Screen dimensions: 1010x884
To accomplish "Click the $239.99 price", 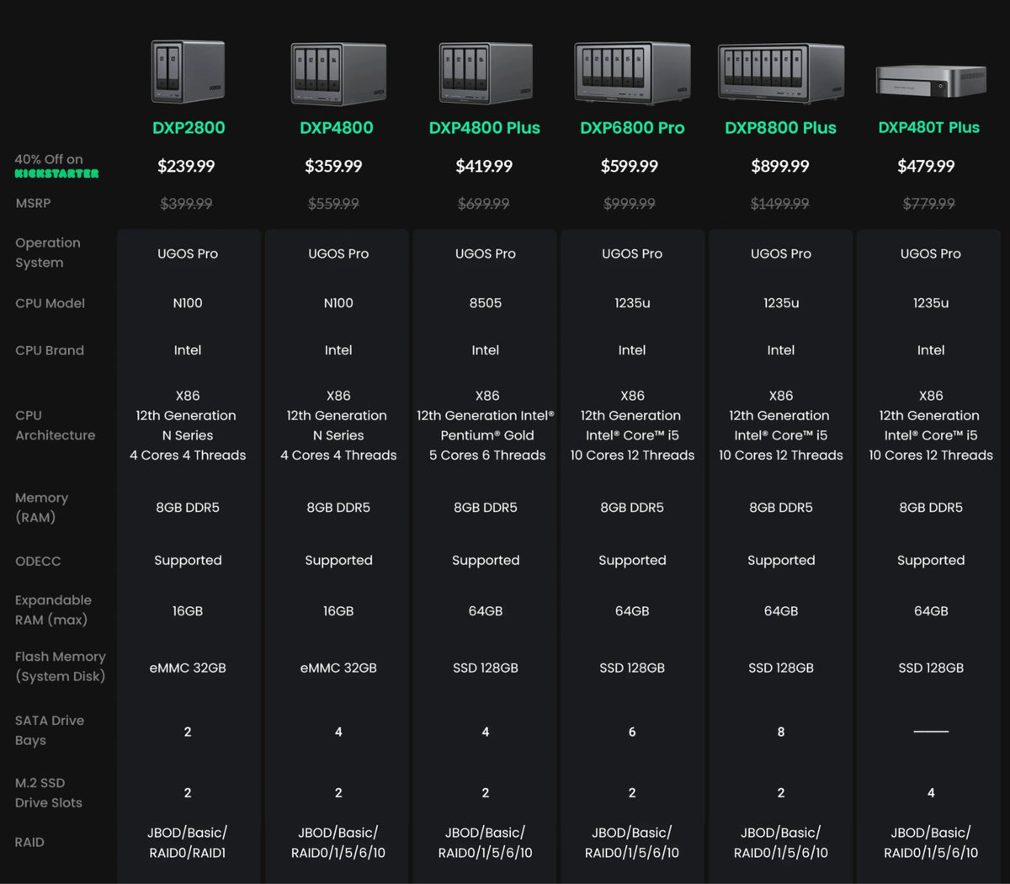I will tap(186, 166).
